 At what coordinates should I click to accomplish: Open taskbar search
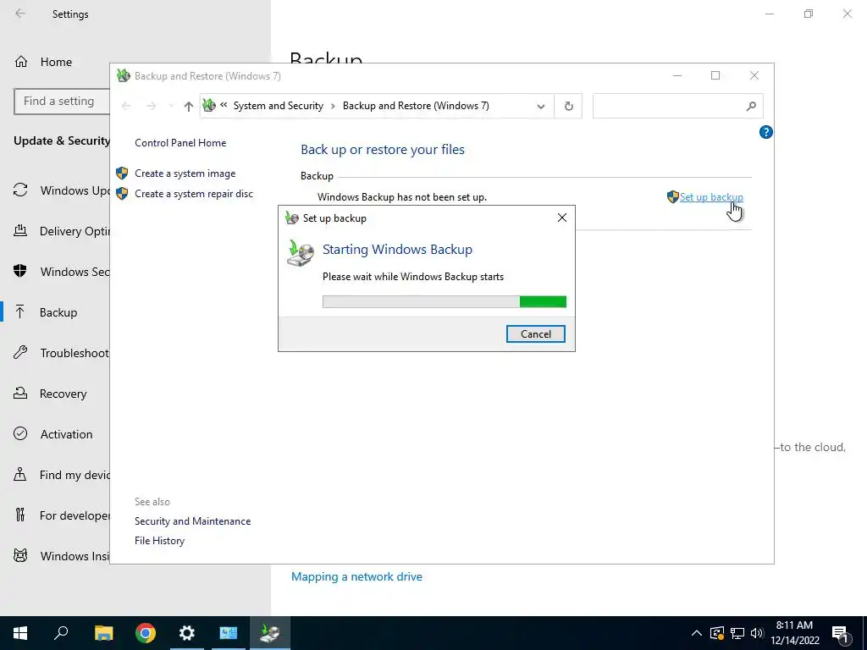[61, 633]
